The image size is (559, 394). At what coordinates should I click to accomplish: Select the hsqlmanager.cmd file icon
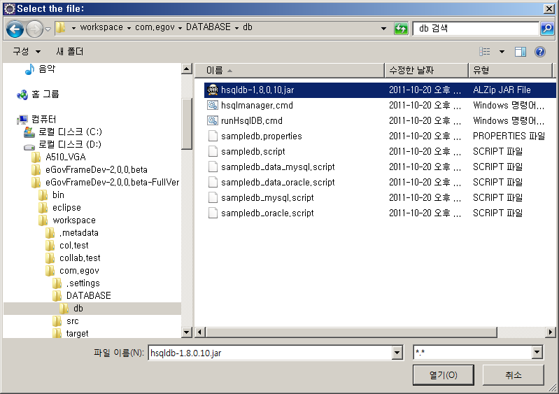(x=213, y=106)
